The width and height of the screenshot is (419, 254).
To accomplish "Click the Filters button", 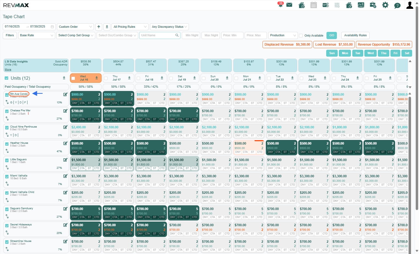I will pos(10,35).
